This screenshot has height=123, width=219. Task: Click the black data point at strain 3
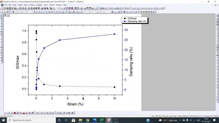point(60,86)
